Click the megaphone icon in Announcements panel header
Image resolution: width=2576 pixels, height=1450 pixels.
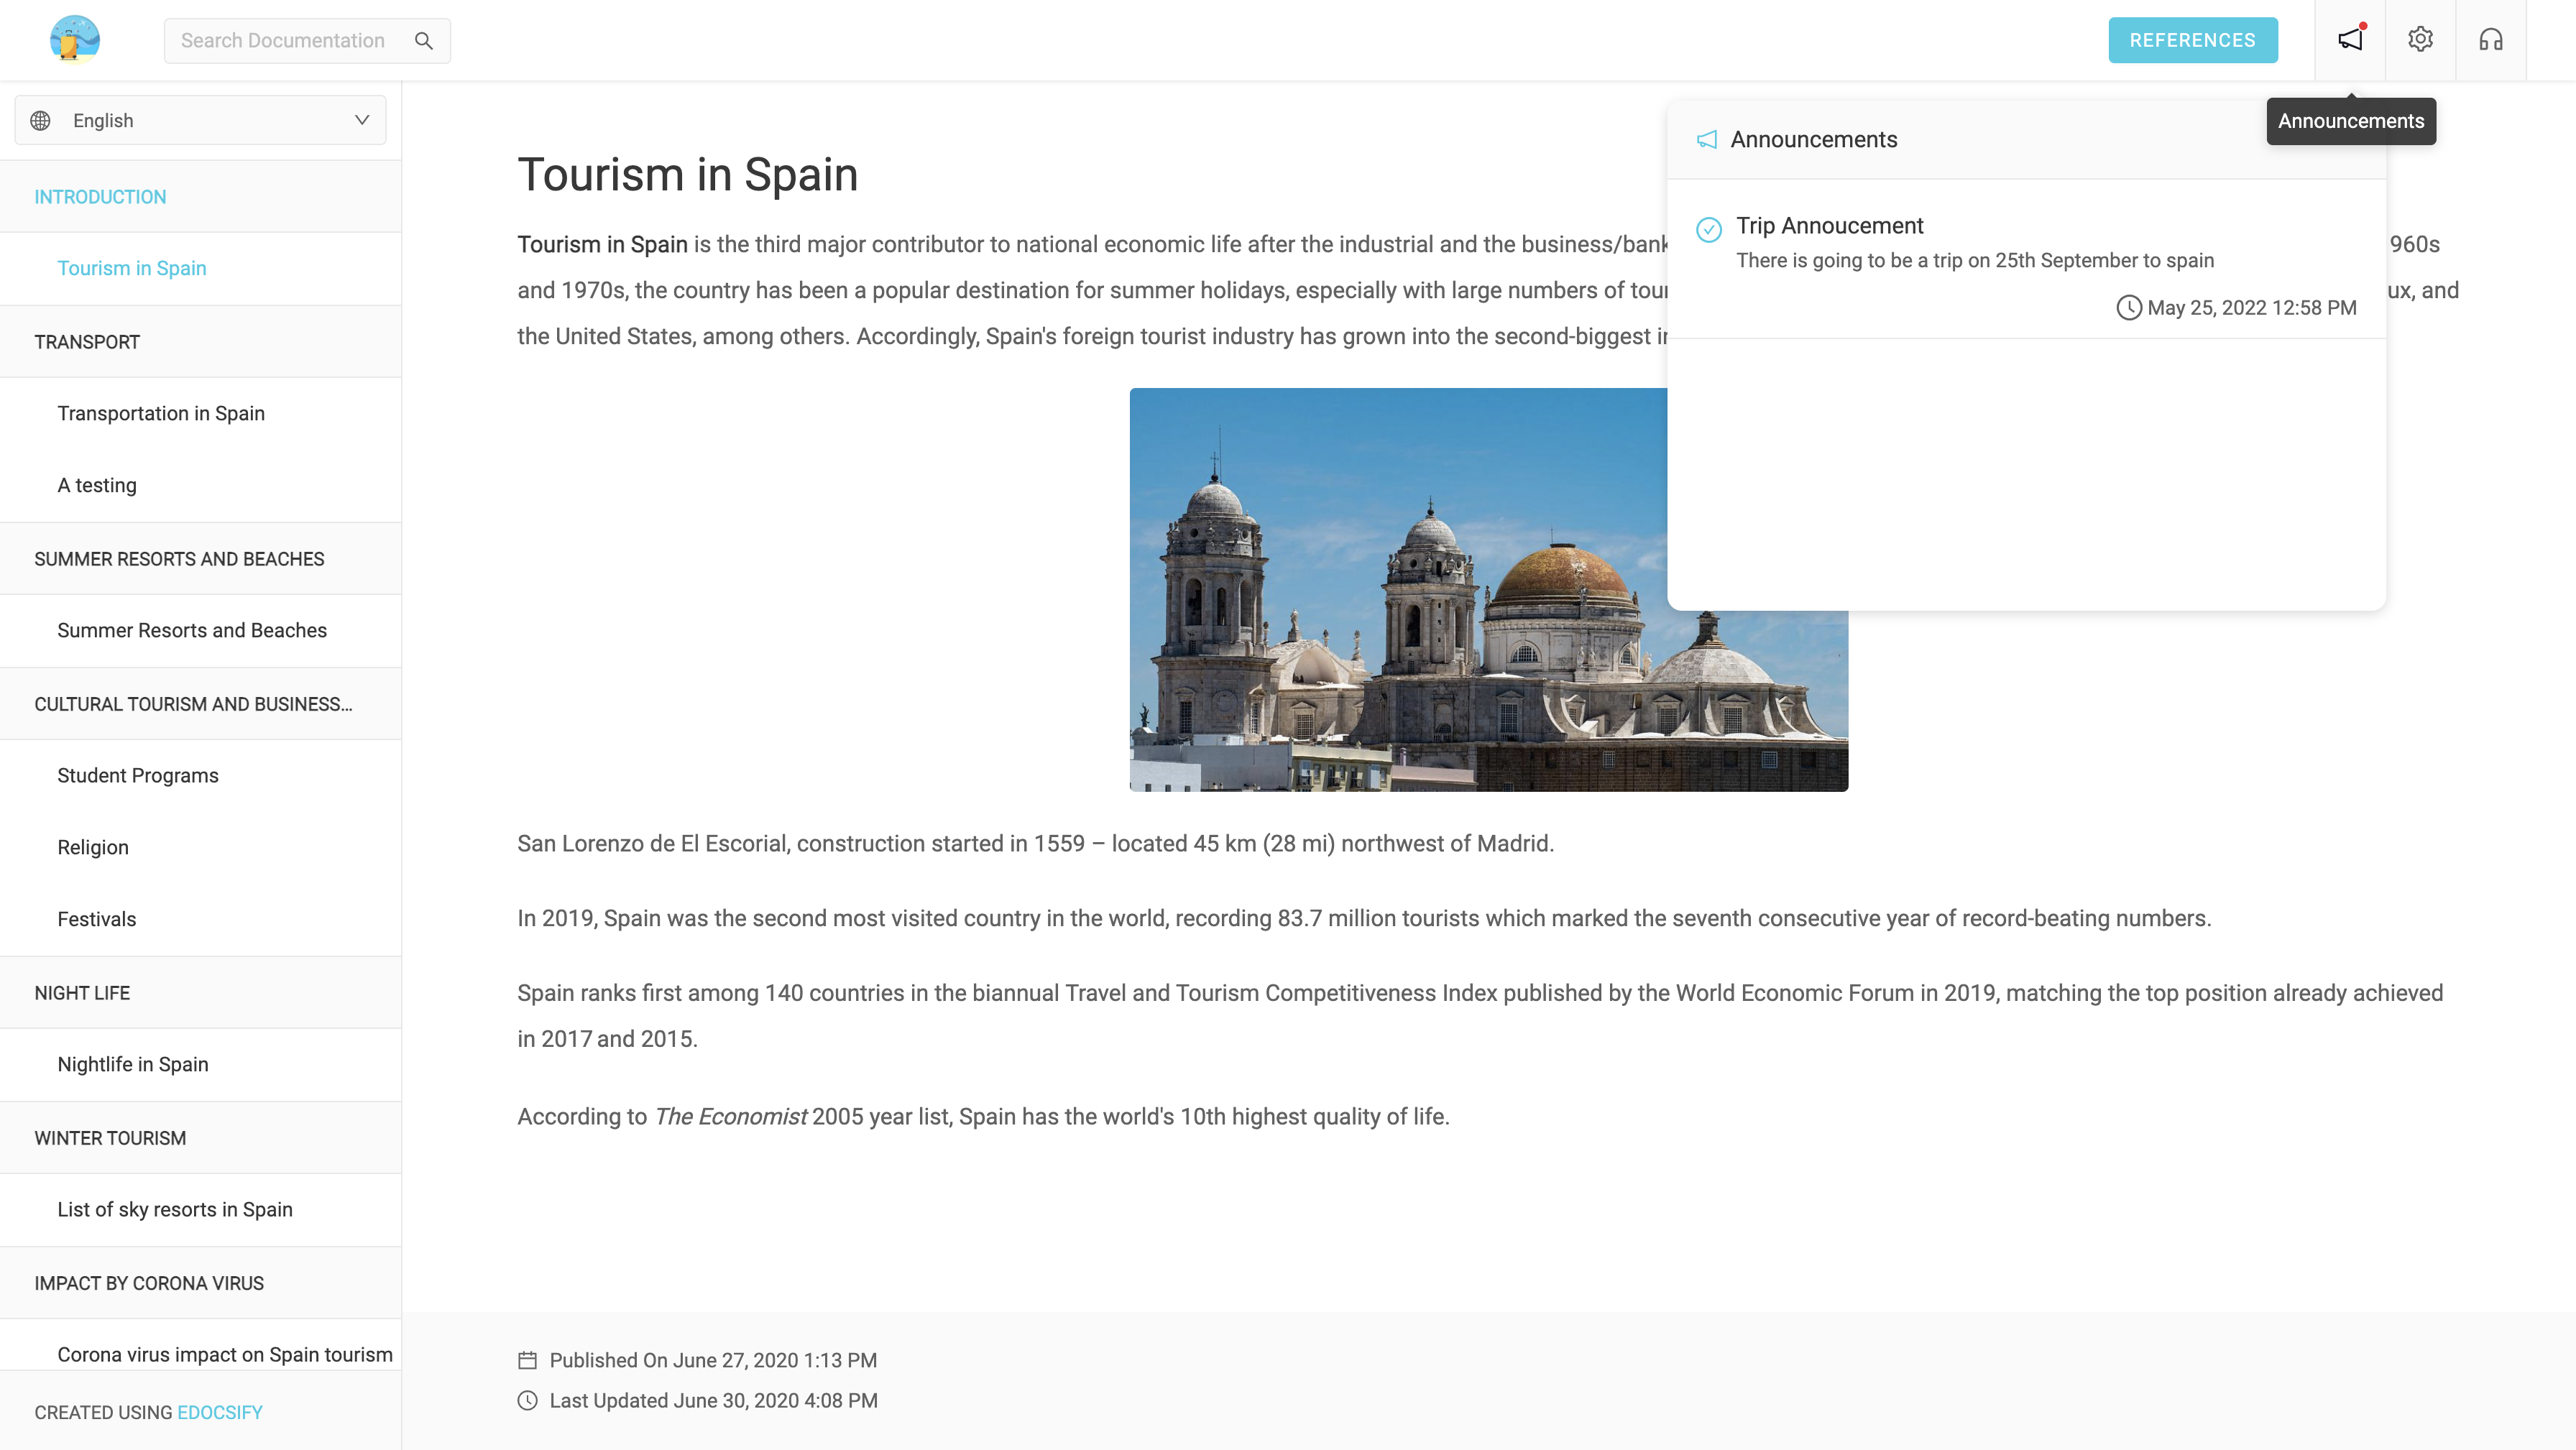tap(1707, 140)
